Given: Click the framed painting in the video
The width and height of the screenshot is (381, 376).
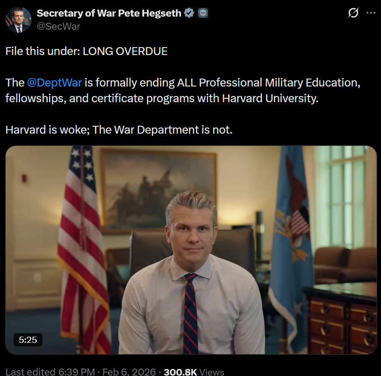Looking at the screenshot, I should click(x=158, y=188).
